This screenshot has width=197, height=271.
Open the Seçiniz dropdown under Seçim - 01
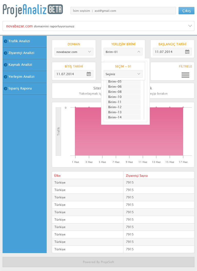(x=123, y=74)
